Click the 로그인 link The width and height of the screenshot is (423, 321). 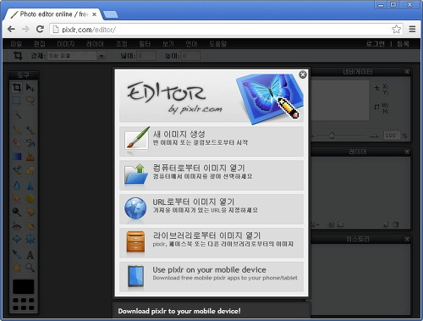376,44
